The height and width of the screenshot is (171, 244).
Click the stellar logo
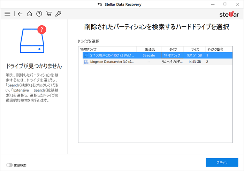point(229,14)
